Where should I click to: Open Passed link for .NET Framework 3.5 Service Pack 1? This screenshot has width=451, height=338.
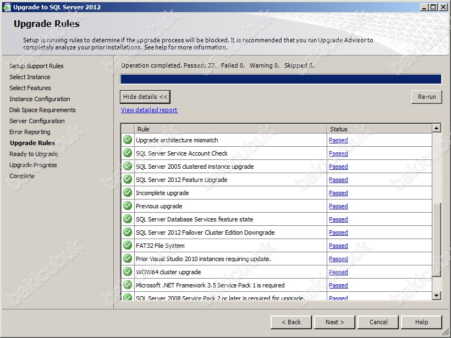338,286
